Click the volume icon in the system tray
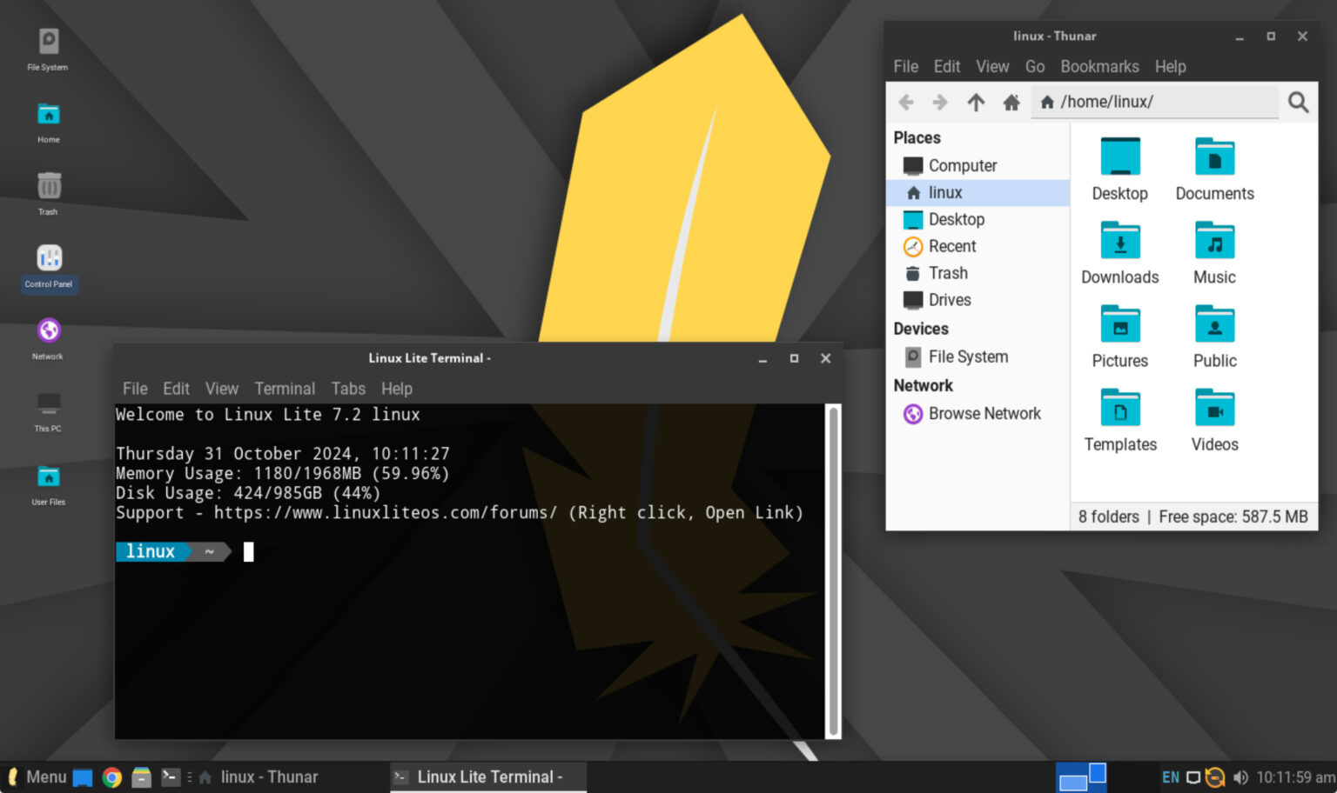 (1240, 776)
